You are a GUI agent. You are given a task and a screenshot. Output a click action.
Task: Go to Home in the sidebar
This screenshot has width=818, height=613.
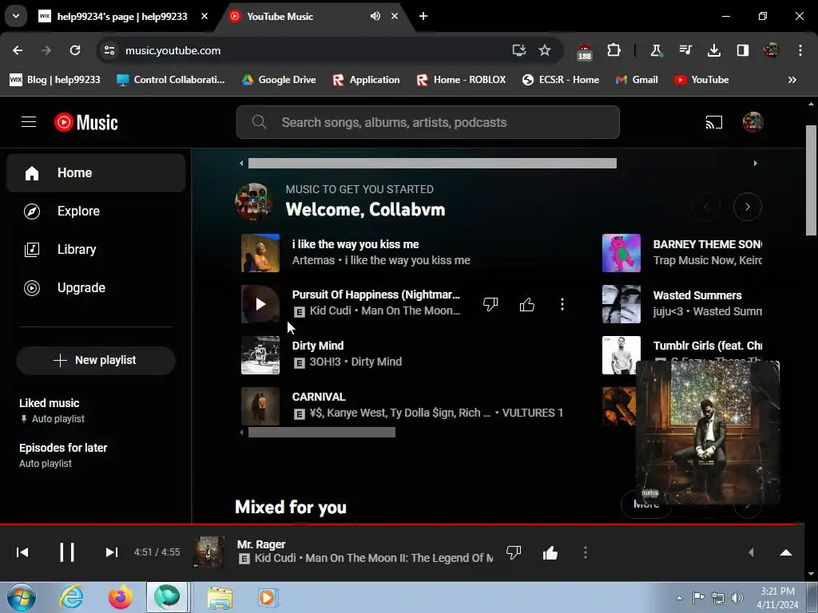(96, 173)
